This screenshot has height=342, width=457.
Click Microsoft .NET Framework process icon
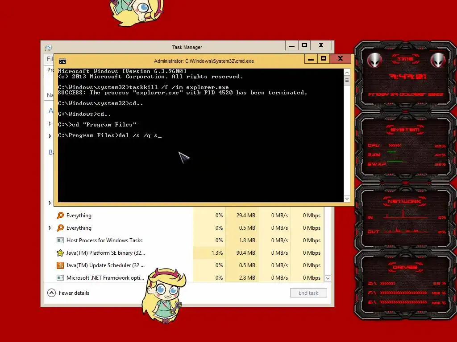click(60, 278)
